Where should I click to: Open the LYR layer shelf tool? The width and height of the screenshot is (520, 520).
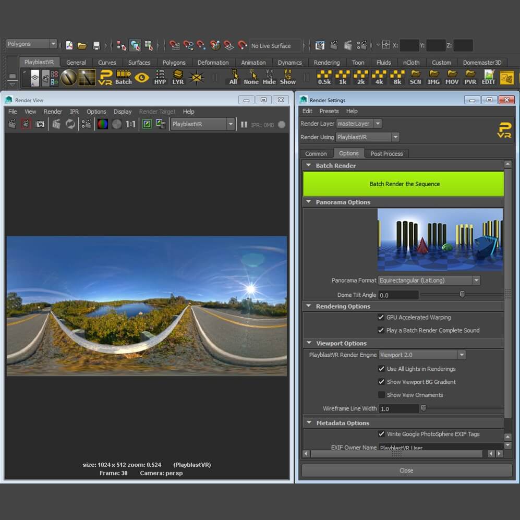click(x=178, y=78)
